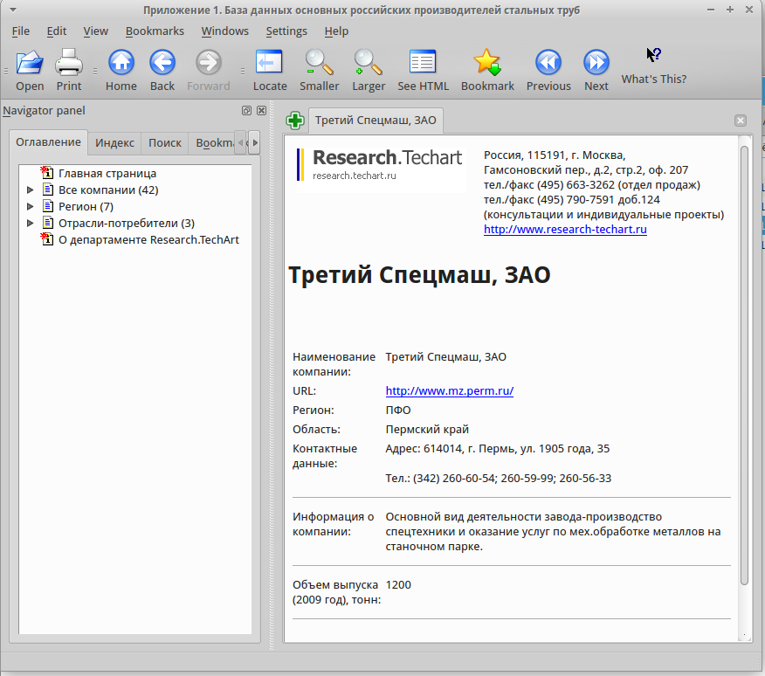Click the main toolbar drag handle
This screenshot has height=676, width=765.
click(x=6, y=72)
